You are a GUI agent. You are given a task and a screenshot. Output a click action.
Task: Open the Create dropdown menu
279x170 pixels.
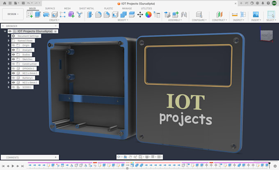click(x=54, y=20)
